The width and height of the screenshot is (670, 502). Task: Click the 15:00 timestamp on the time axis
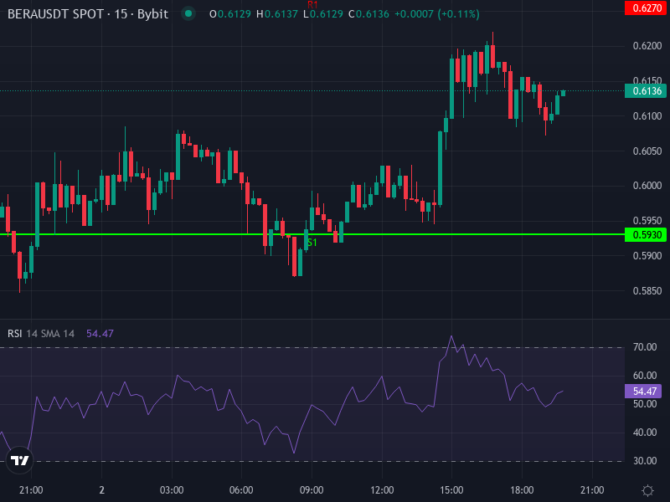(451, 489)
